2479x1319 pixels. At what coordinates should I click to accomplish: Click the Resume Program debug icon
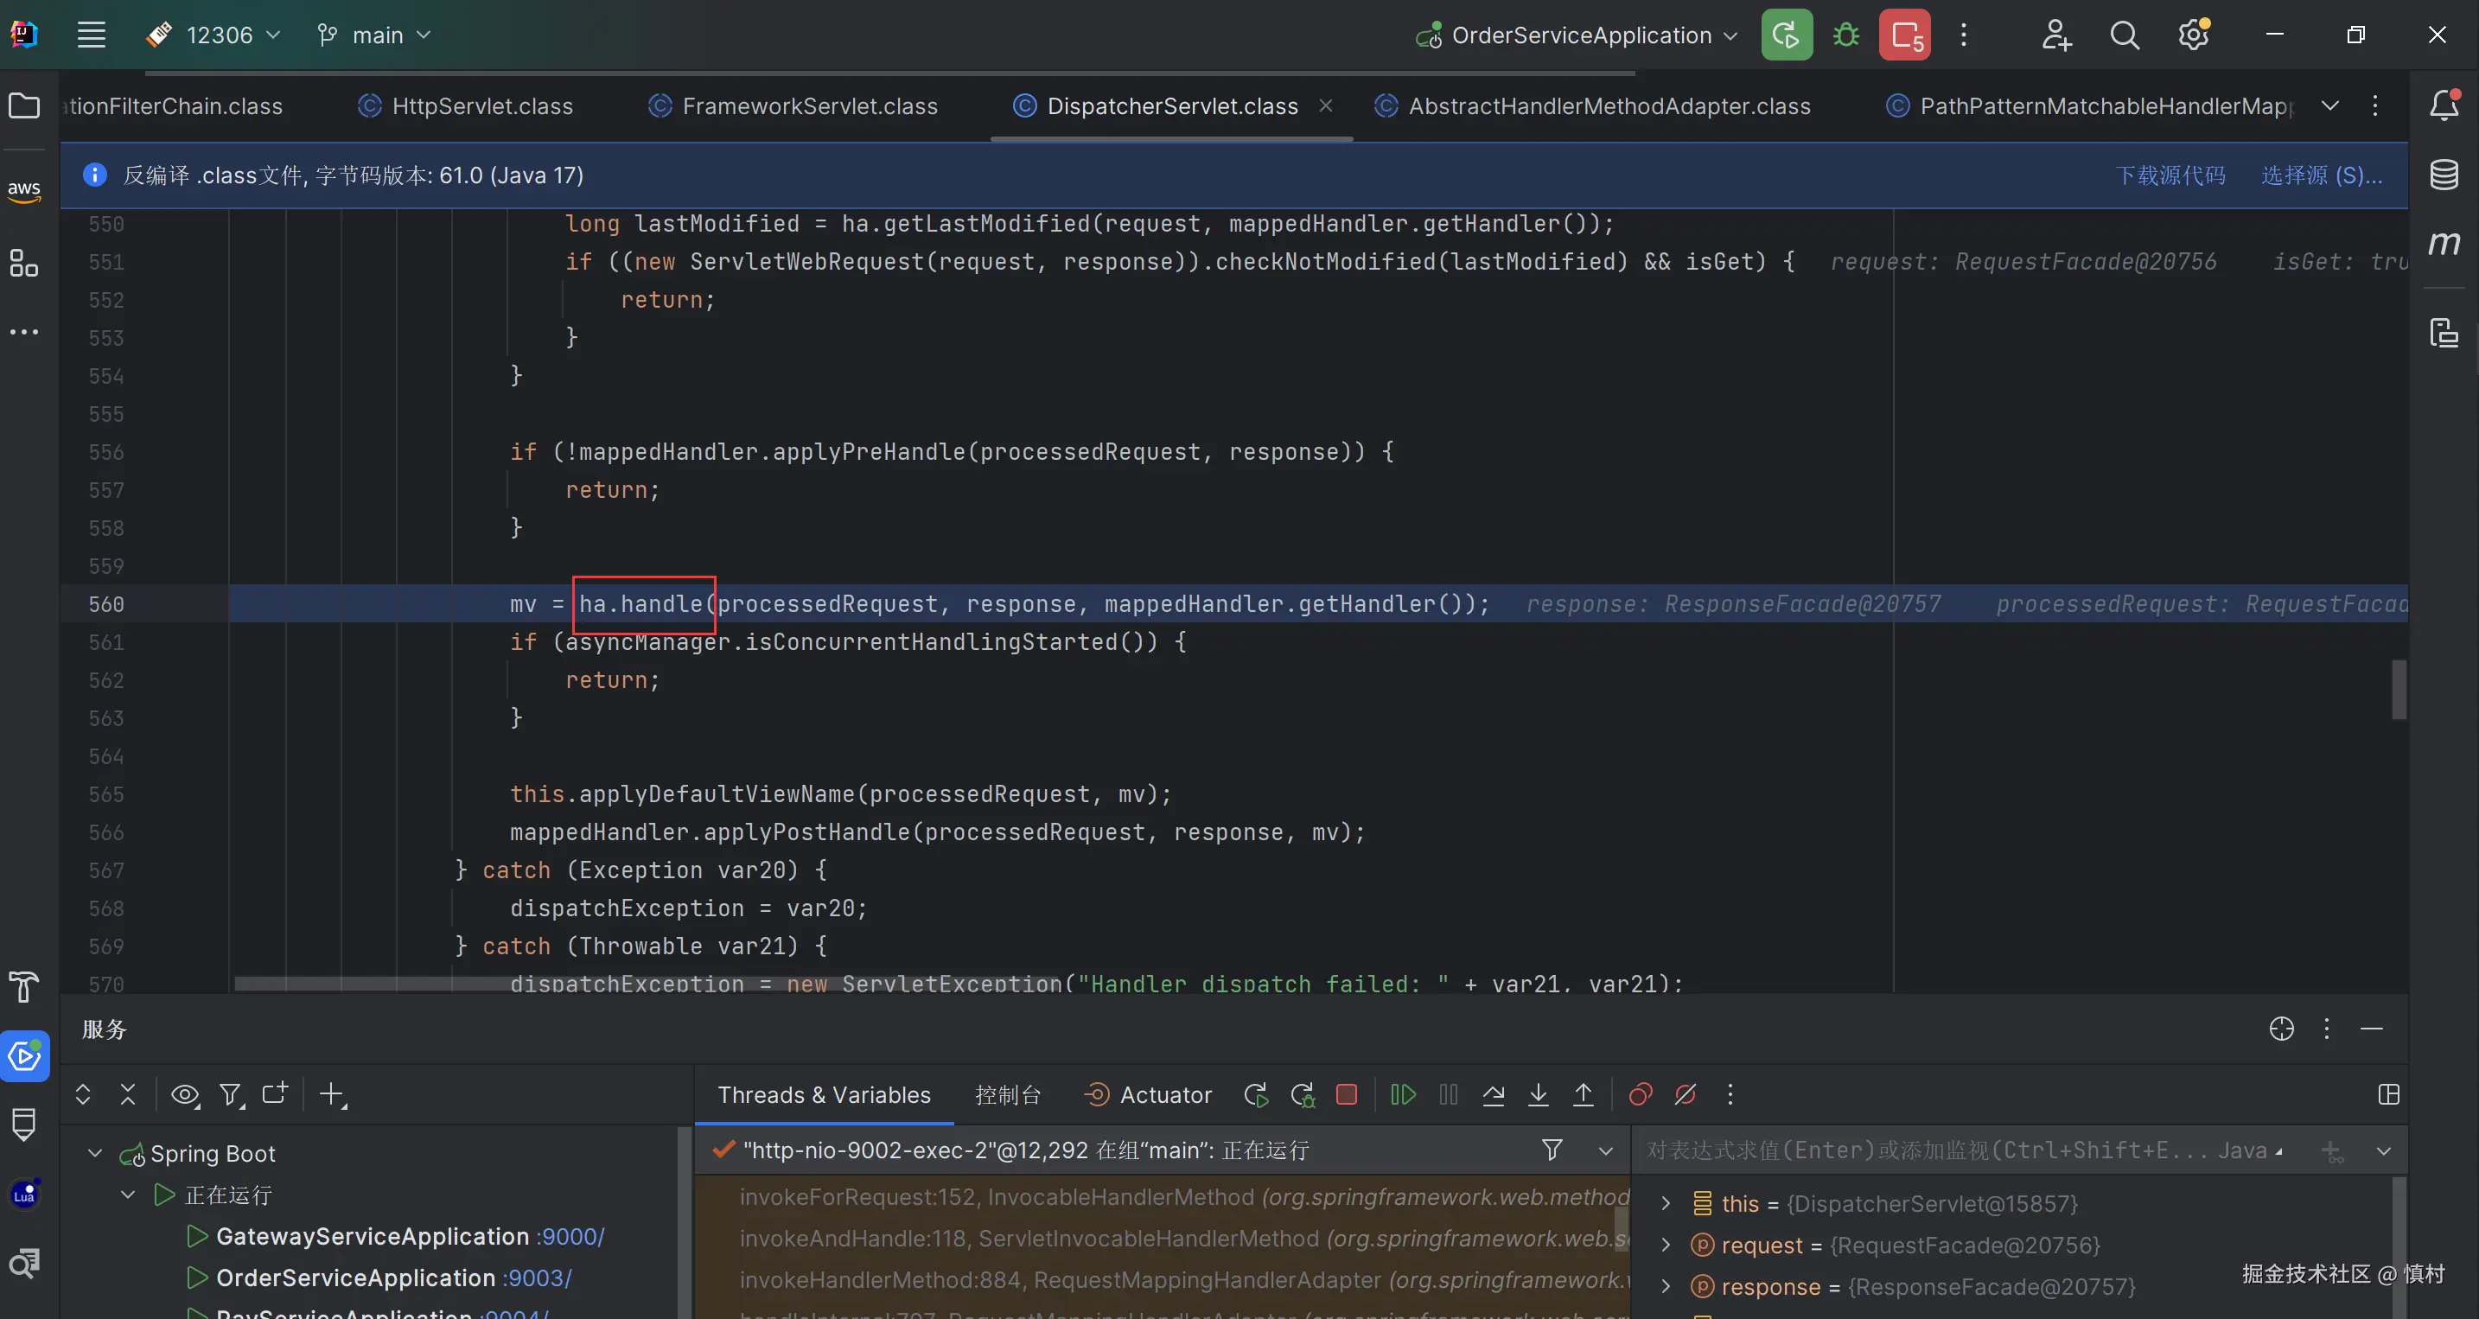(x=1403, y=1095)
